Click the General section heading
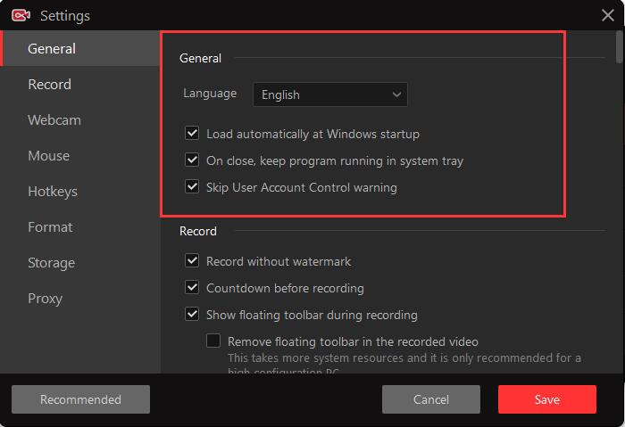The image size is (625, 427). (x=200, y=59)
